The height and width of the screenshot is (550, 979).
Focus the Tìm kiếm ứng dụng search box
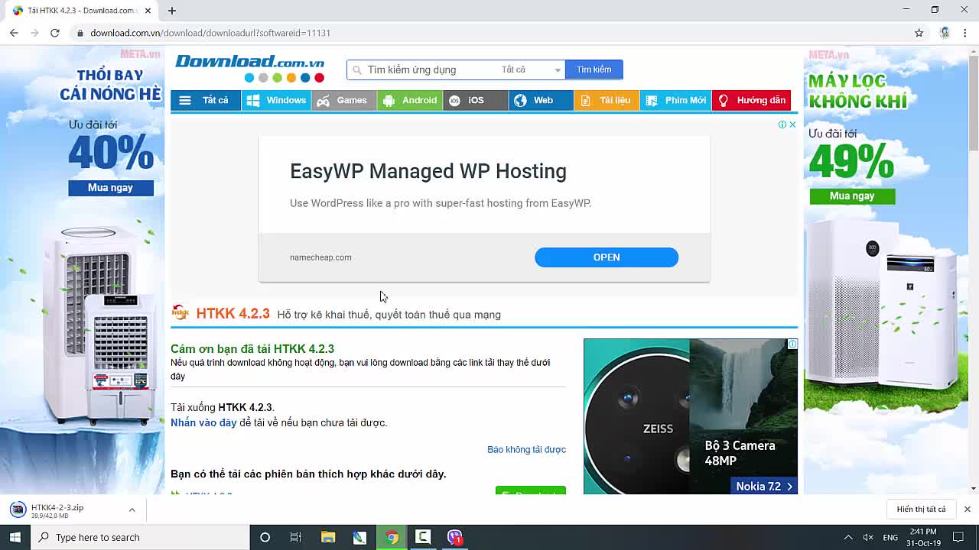(424, 70)
